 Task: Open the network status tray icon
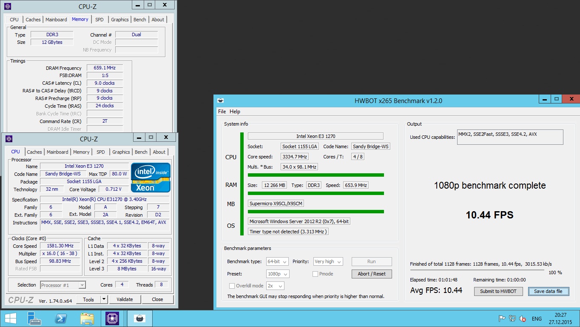click(x=512, y=318)
